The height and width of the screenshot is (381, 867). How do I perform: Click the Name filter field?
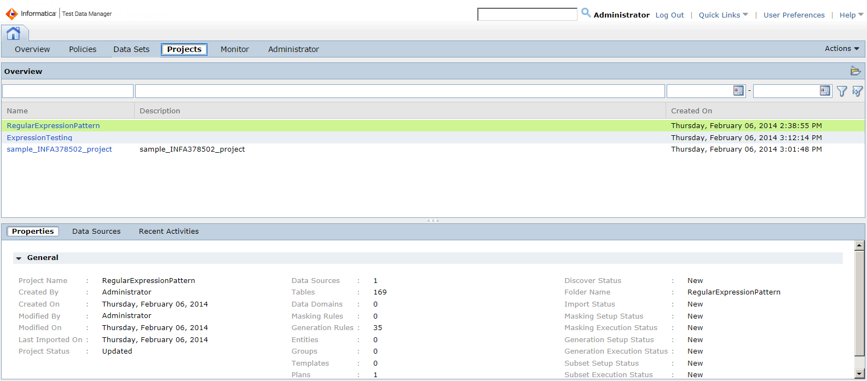tap(68, 91)
